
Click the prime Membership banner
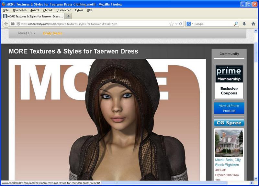229,82
